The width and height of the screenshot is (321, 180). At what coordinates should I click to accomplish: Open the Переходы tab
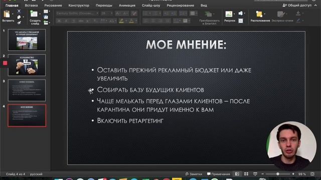pos(104,5)
